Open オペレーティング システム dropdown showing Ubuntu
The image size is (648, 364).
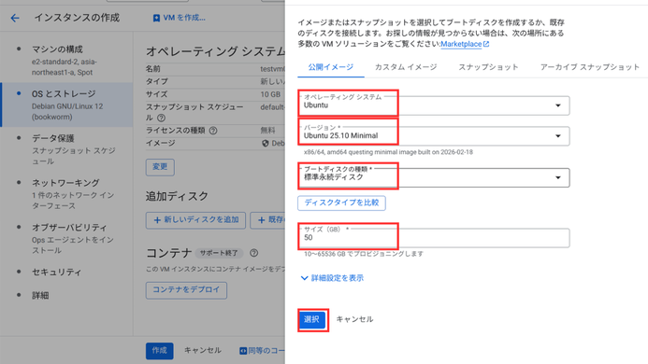[x=434, y=105]
